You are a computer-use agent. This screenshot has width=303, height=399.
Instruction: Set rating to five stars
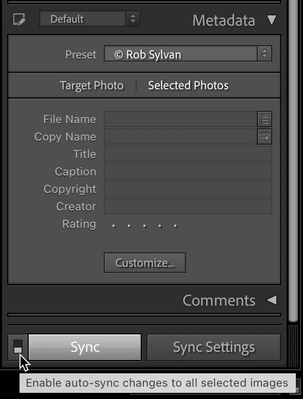pyautogui.click(x=175, y=226)
